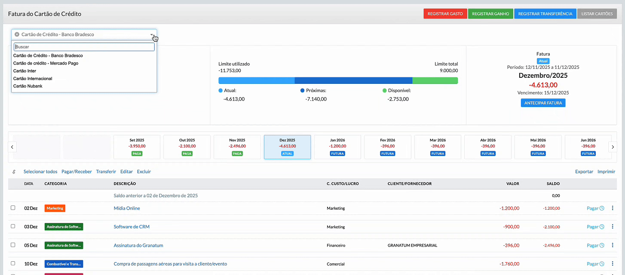The image size is (625, 275).
Task: Tick the checkbox for 10 Dez Compra de passagens
Action: pyautogui.click(x=13, y=263)
